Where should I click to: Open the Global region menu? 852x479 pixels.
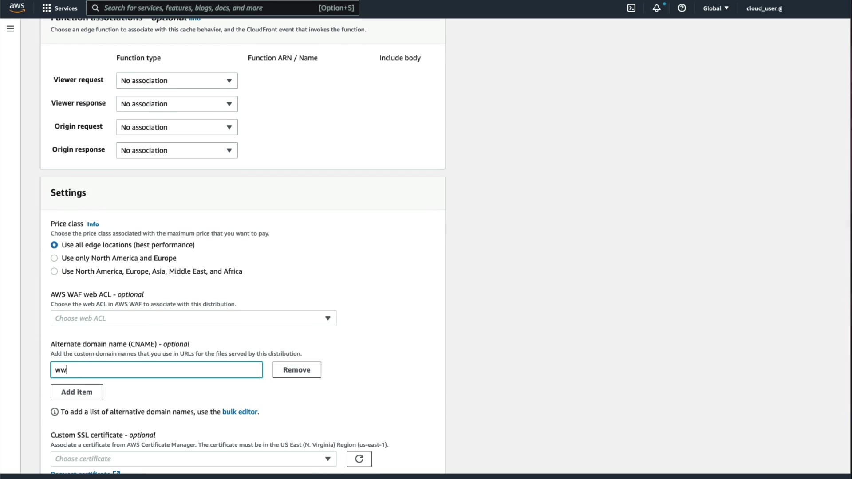[715, 8]
